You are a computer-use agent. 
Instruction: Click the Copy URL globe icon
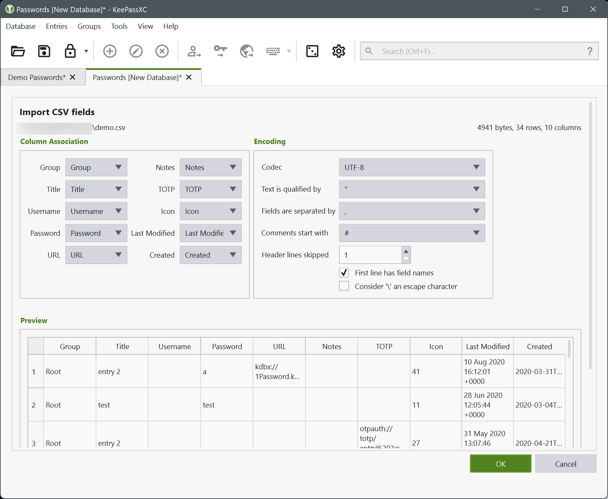(x=247, y=51)
